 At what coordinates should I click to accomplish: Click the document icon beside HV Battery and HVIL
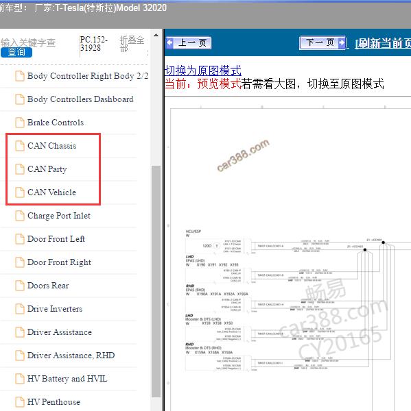coord(20,379)
